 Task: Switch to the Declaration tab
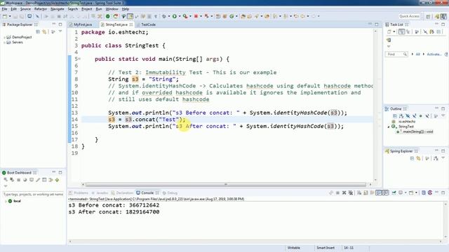coord(122,193)
